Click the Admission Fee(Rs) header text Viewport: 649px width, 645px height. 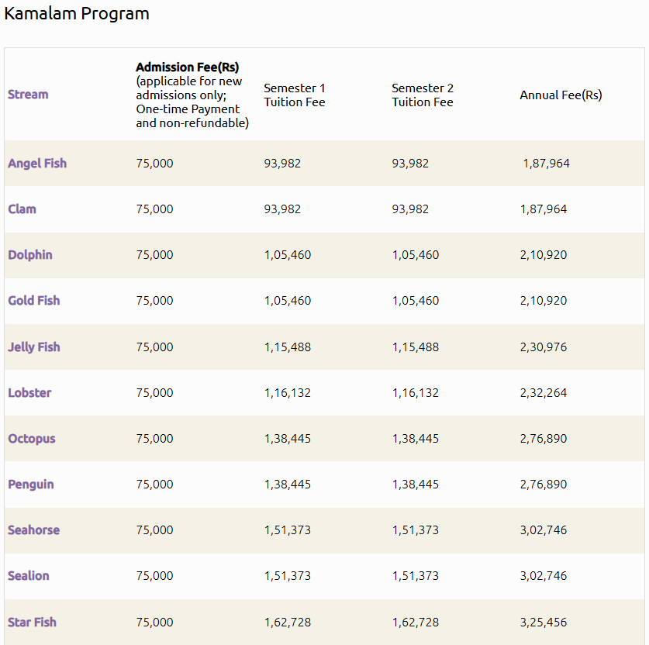pyautogui.click(x=188, y=67)
